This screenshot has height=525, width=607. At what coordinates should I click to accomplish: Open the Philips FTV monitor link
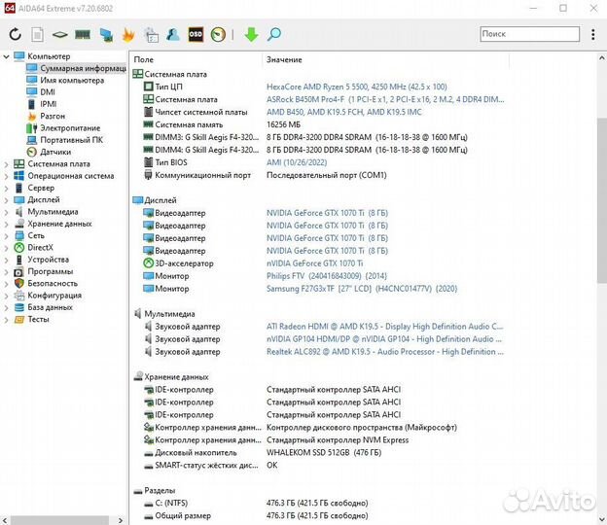326,276
